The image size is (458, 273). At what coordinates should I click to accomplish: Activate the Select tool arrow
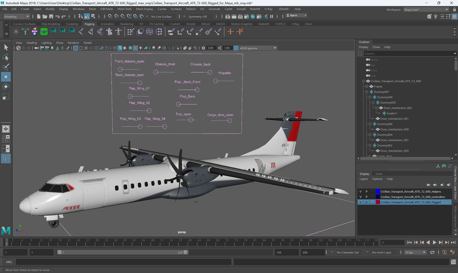pyautogui.click(x=6, y=47)
